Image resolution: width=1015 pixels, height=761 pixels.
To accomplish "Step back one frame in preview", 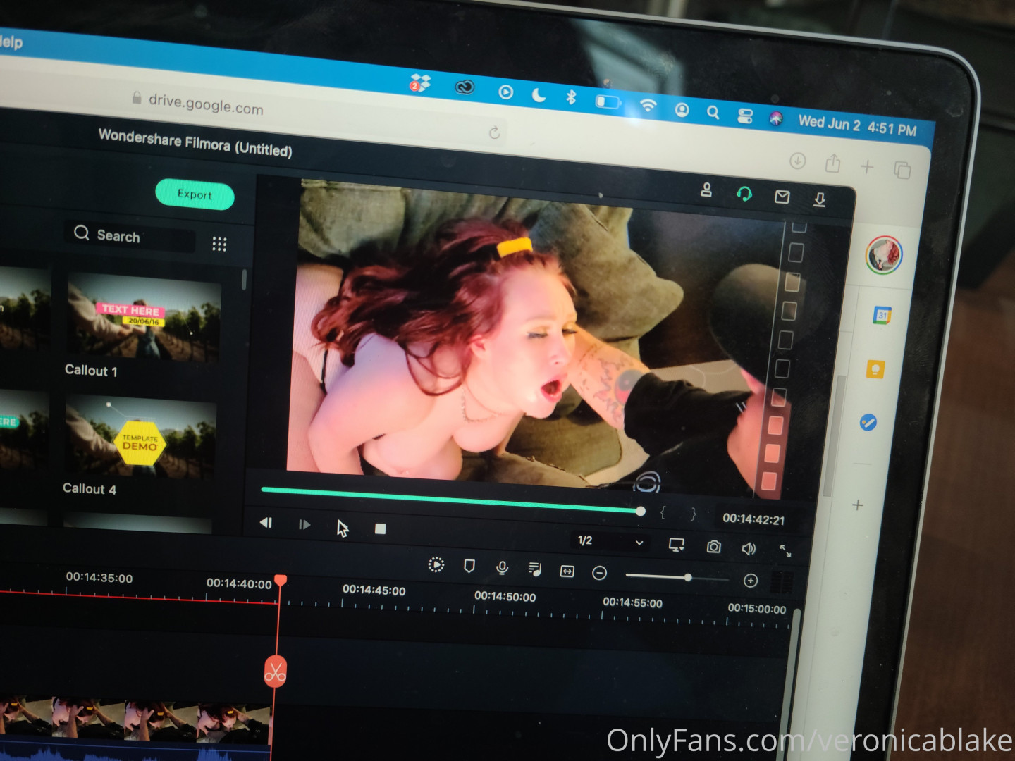I will 266,523.
